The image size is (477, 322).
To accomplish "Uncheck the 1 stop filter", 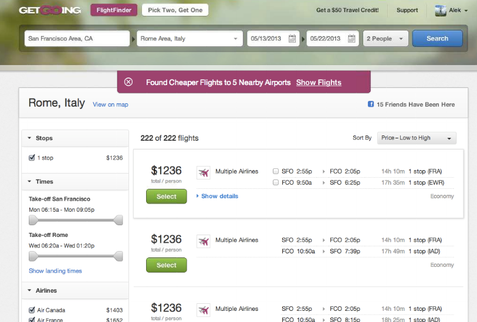I will [32, 158].
